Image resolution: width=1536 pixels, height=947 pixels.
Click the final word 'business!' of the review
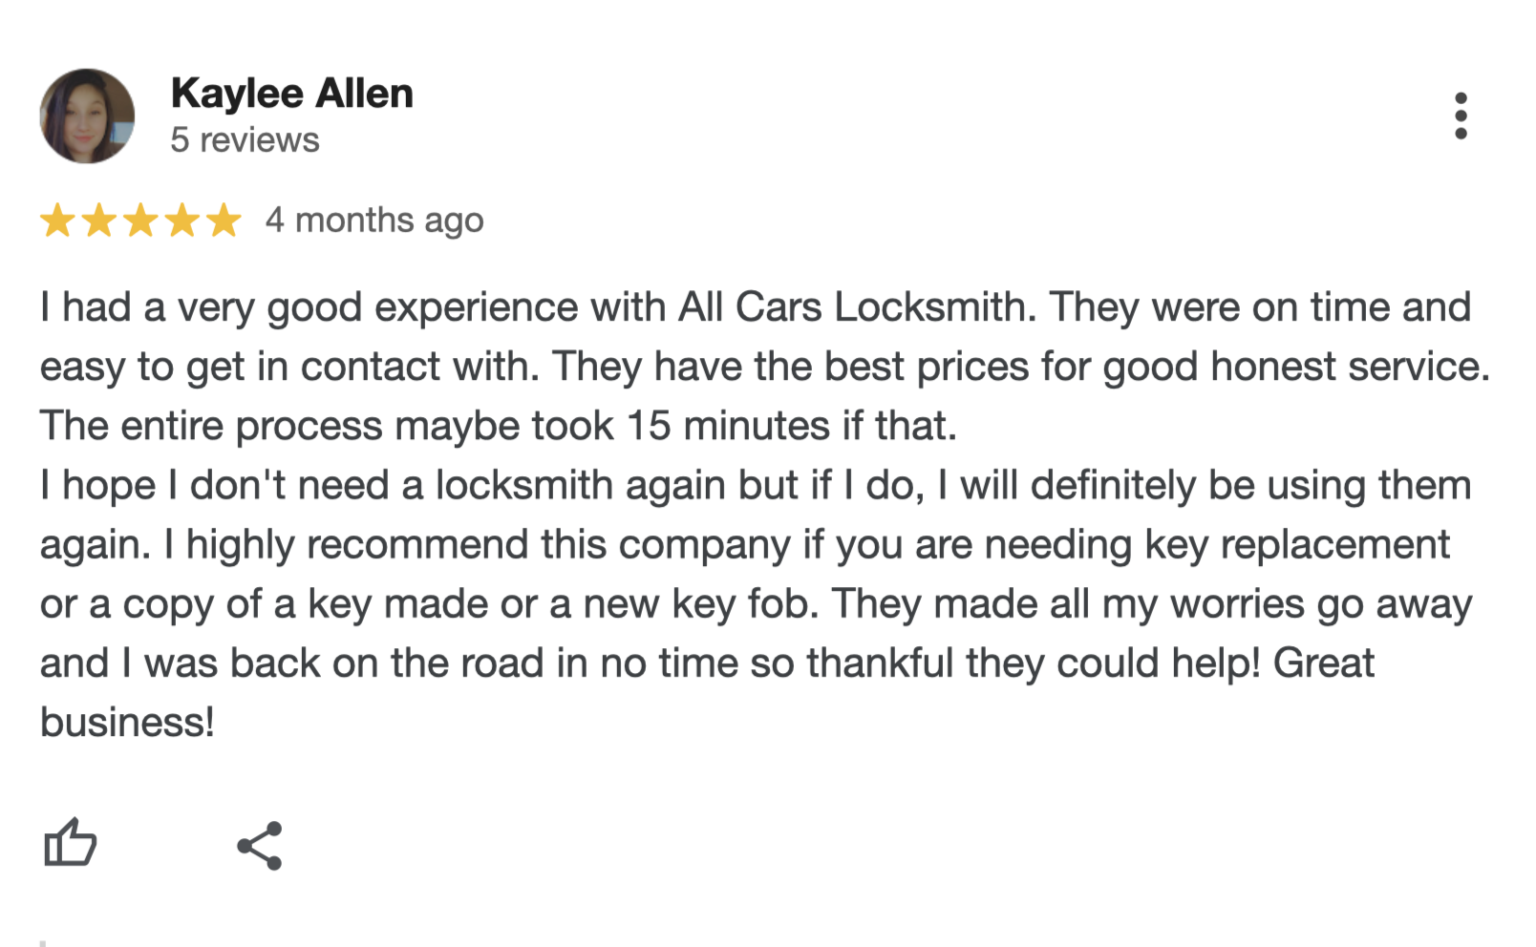(127, 723)
